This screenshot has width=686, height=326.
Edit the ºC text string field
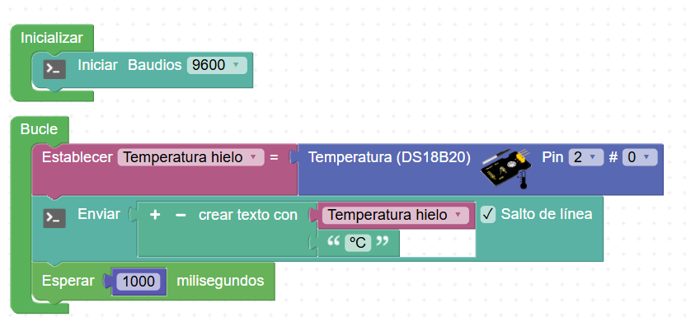(x=358, y=242)
